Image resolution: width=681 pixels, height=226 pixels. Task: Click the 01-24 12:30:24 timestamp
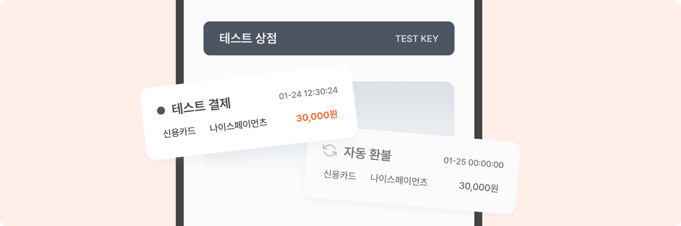tap(308, 93)
